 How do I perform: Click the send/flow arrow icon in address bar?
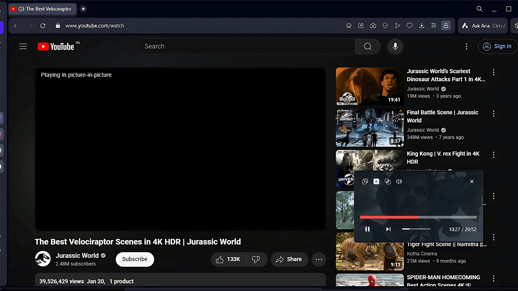[x=397, y=26]
